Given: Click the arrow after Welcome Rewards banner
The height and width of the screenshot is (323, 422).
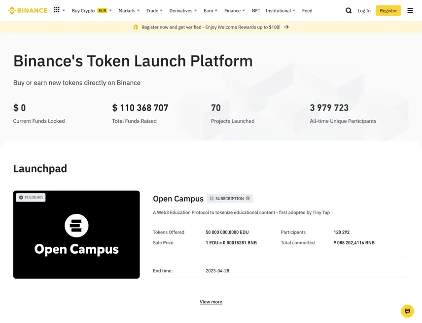Looking at the screenshot, I should (x=286, y=27).
